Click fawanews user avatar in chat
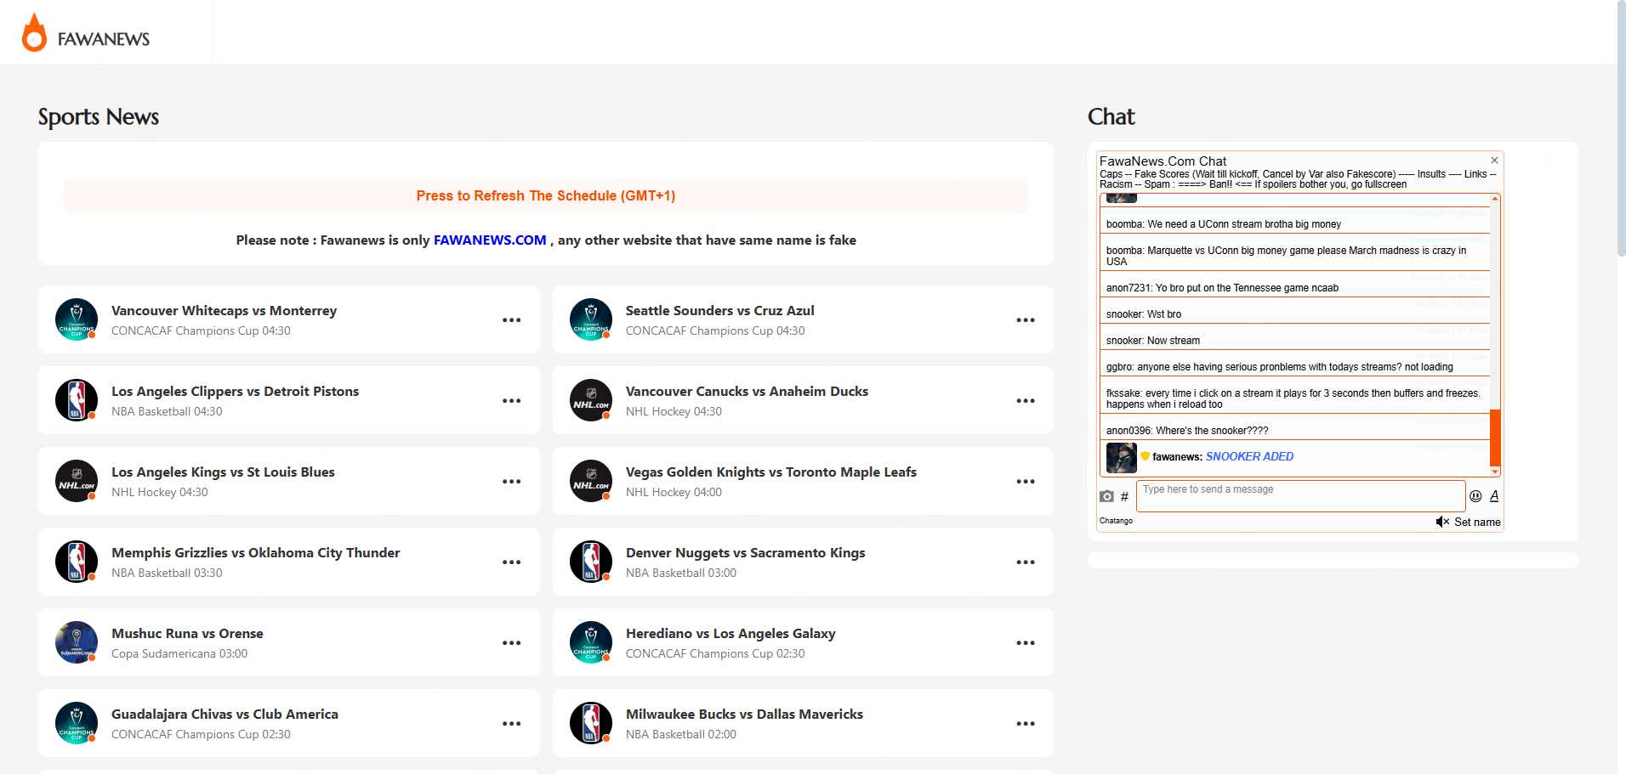Image resolution: width=1626 pixels, height=774 pixels. 1121,457
